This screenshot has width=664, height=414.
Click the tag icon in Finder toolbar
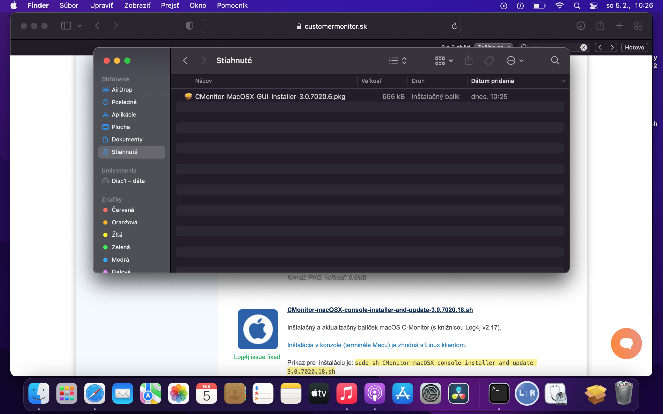point(489,61)
